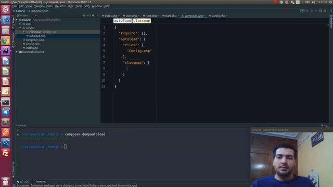Expand the app folder
The width and height of the screenshot is (333, 187).
(x=20, y=24)
